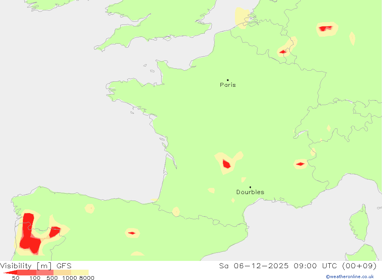Click the Dourbies location label
This screenshot has width=382, height=280.
tap(250, 192)
